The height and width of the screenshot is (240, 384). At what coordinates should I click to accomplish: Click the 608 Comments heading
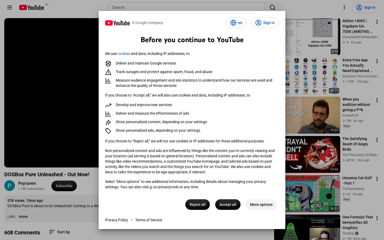coord(22,233)
